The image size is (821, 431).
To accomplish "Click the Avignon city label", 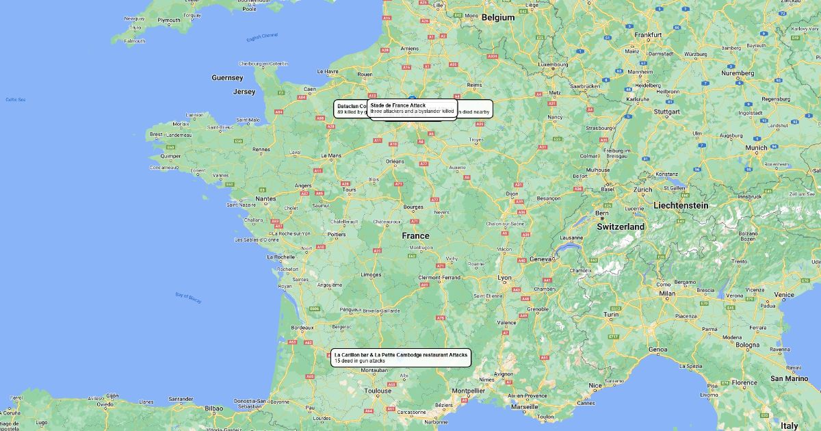I will click(x=504, y=374).
